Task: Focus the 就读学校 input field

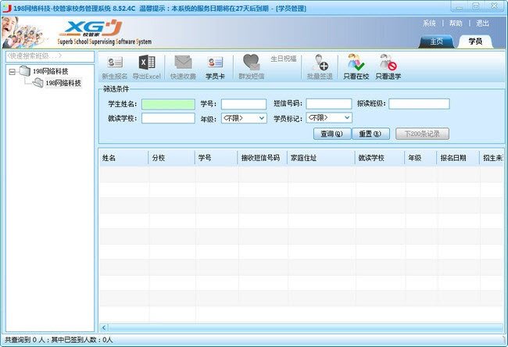Action: (x=168, y=118)
